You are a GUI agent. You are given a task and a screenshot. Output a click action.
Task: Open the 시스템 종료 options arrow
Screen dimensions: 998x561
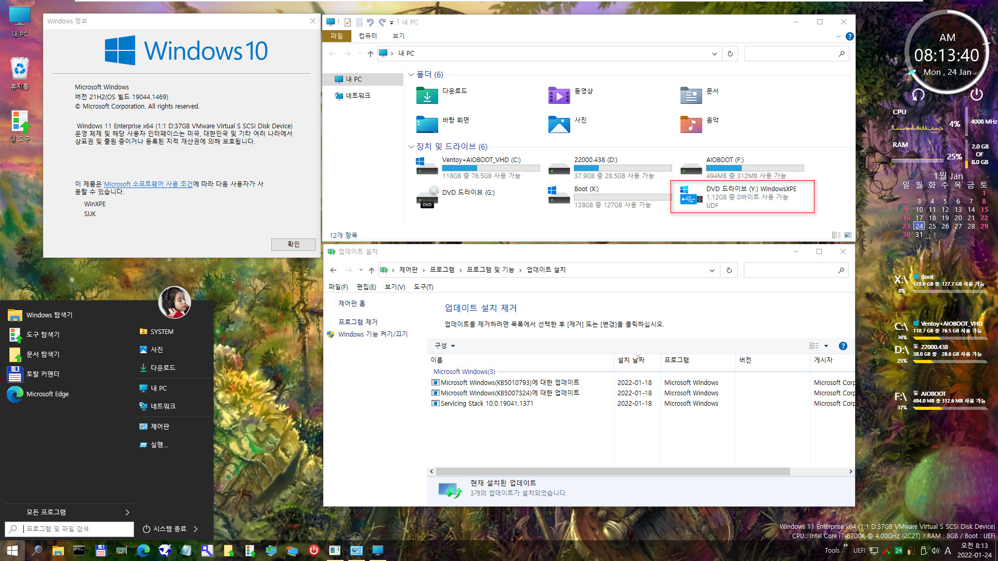click(195, 529)
